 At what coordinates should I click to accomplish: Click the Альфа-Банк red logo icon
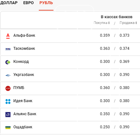tap(8, 36)
